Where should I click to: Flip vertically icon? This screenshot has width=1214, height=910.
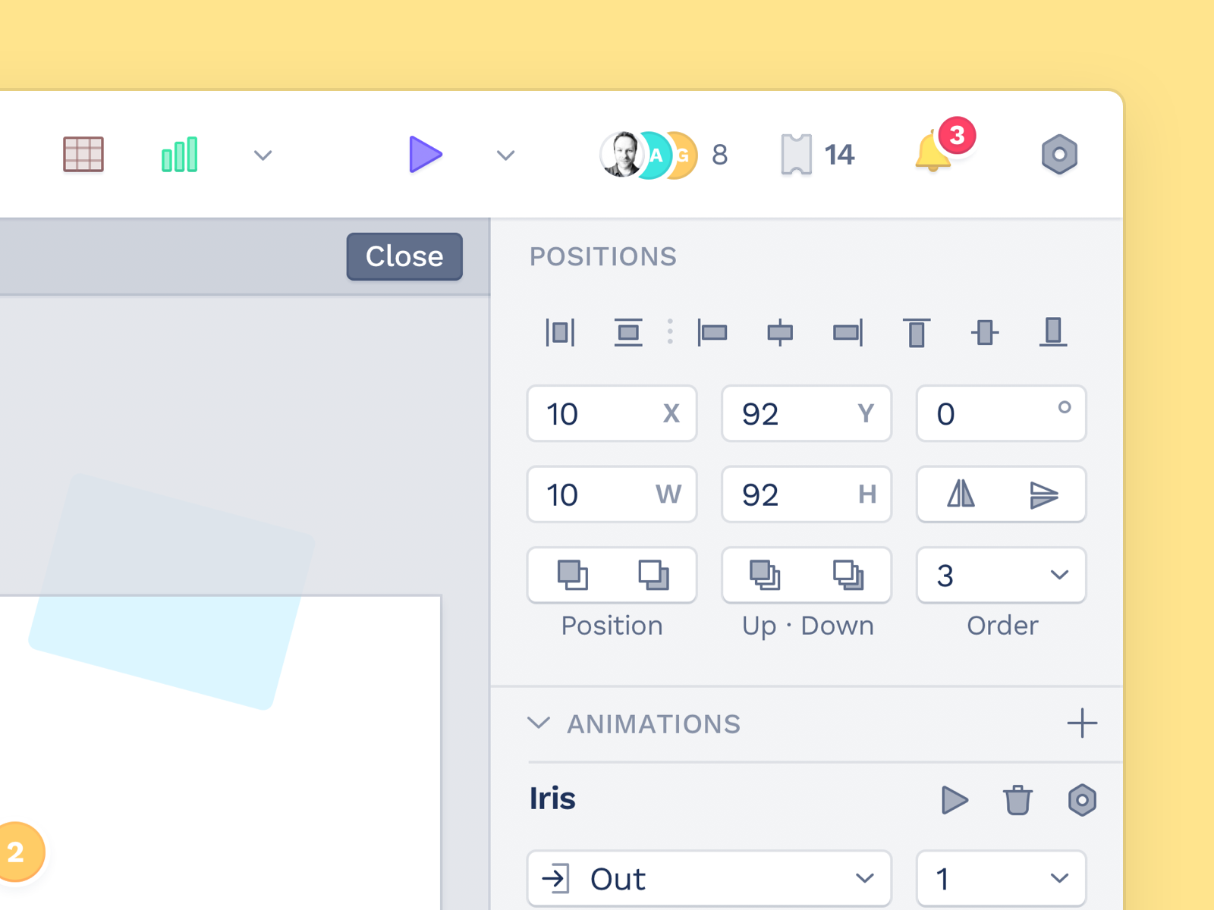tap(1043, 494)
